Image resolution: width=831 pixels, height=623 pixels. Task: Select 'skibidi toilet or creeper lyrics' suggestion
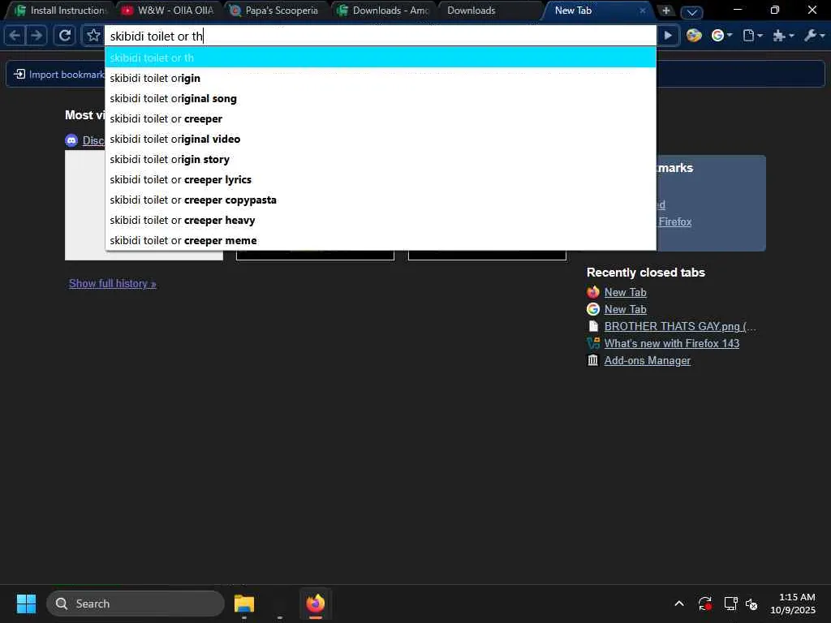380,179
